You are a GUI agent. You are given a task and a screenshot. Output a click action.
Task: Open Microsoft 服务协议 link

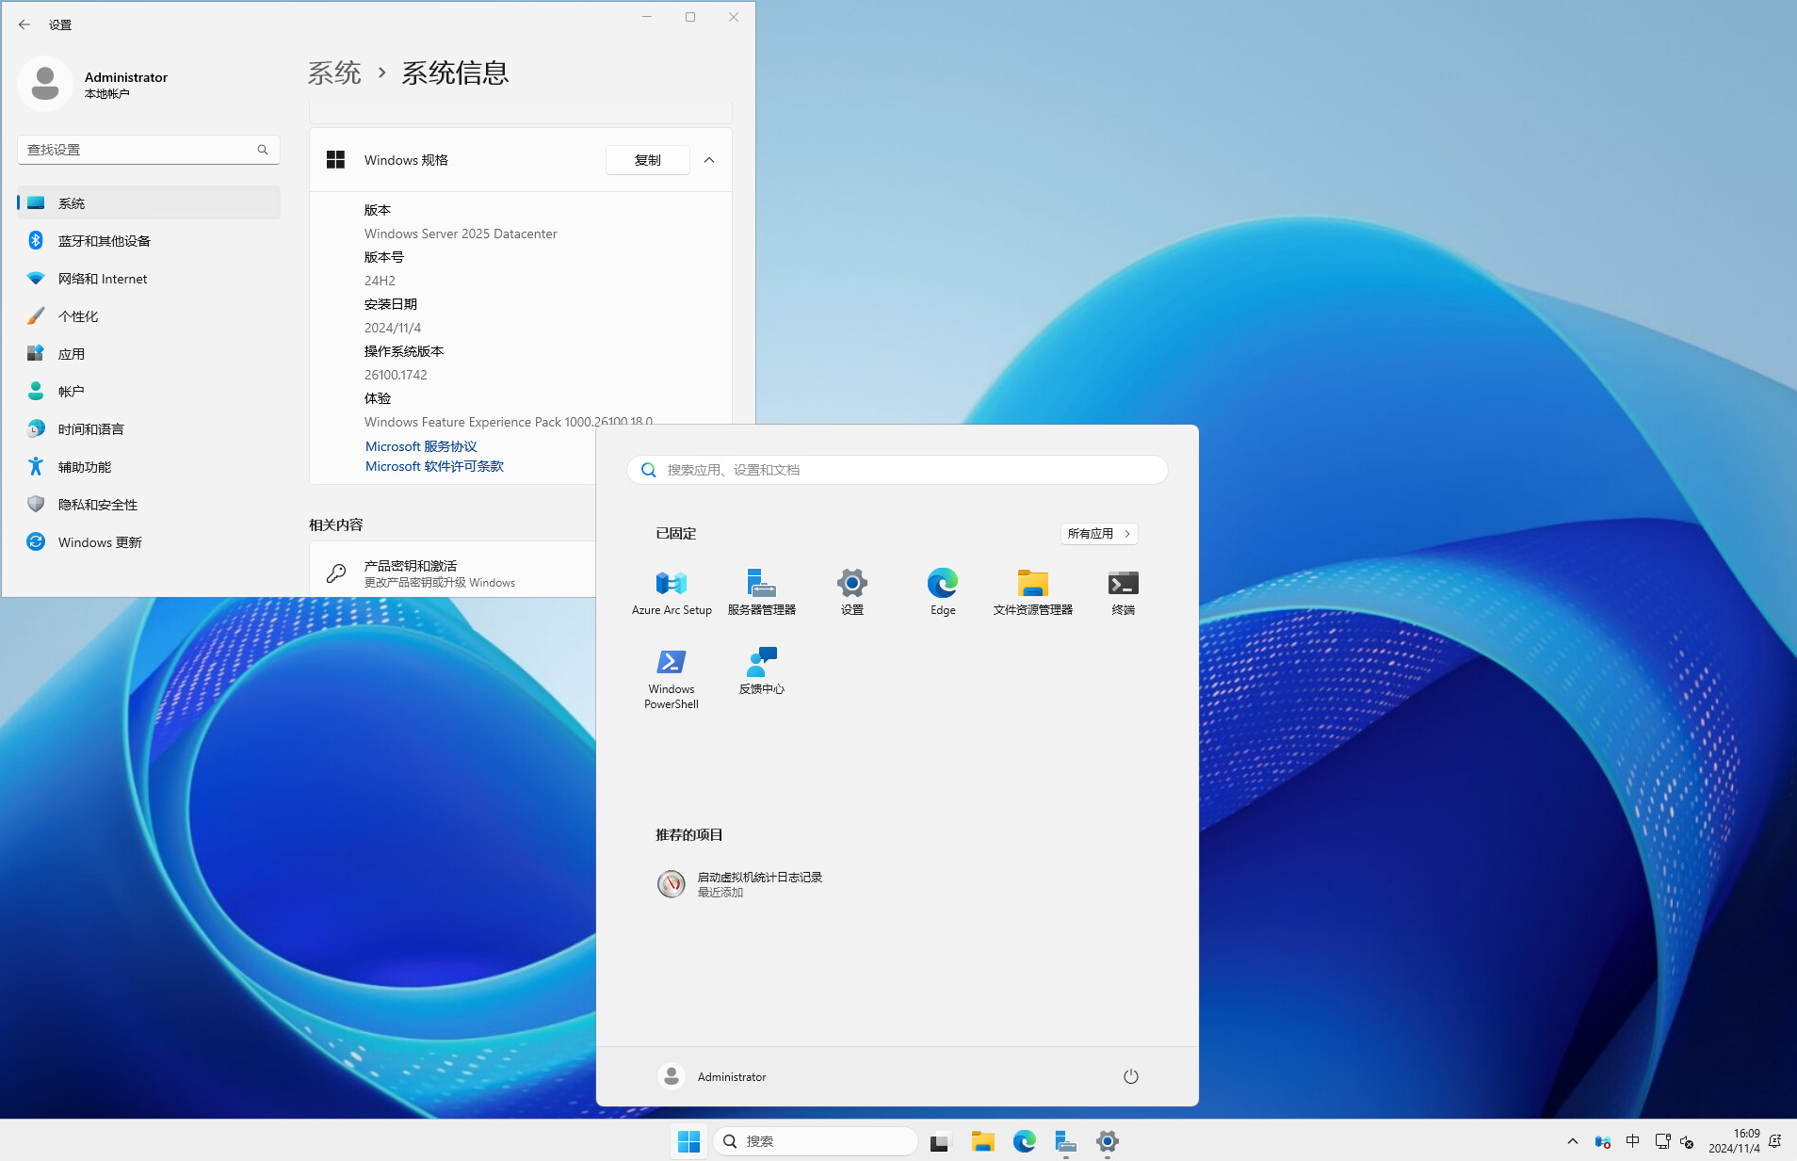421,446
